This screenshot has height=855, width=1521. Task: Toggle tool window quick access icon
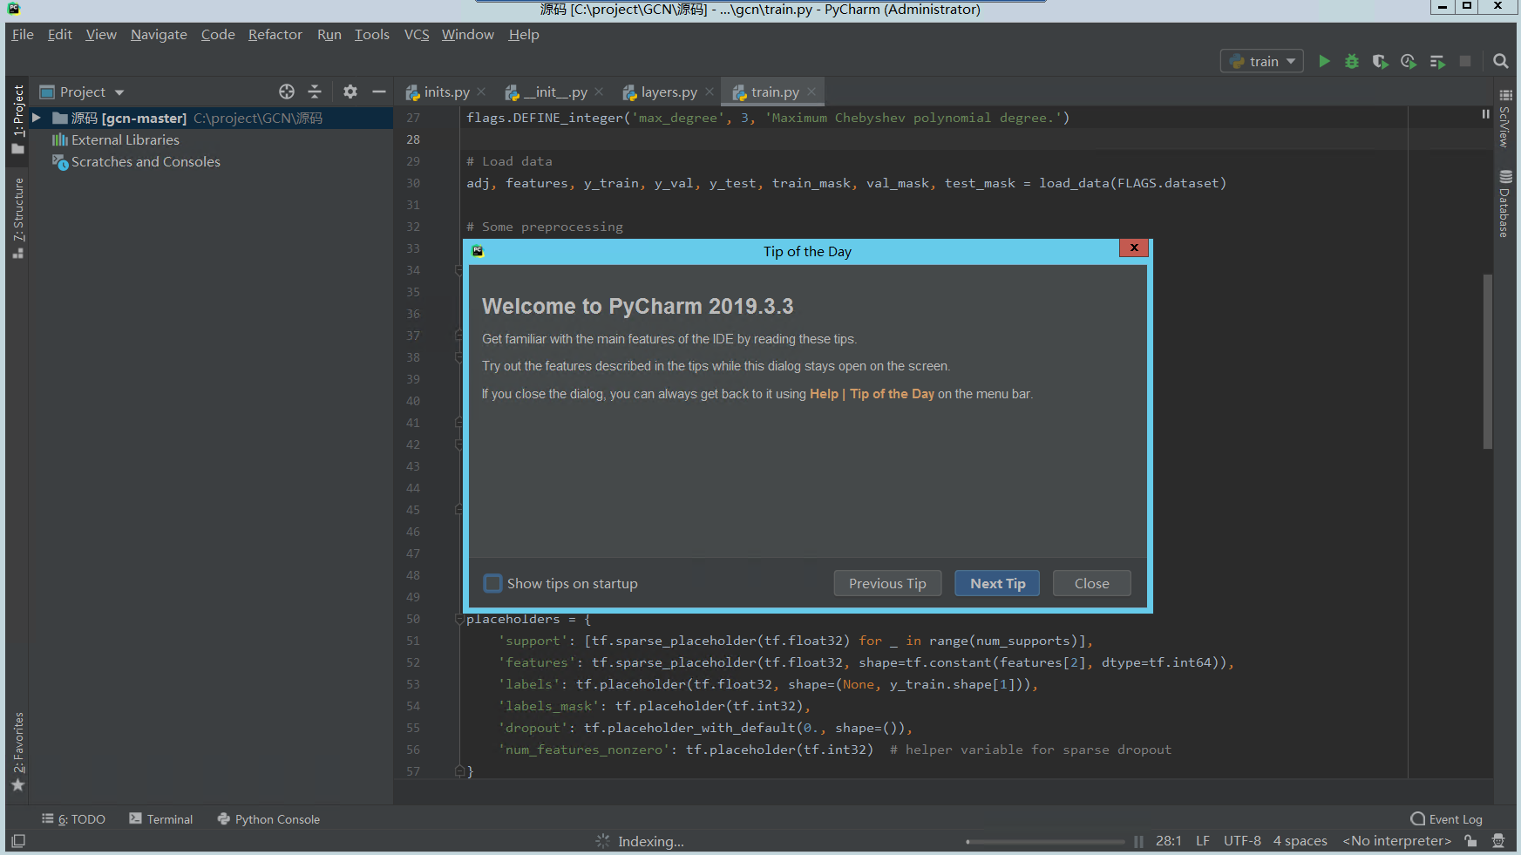pos(17,841)
